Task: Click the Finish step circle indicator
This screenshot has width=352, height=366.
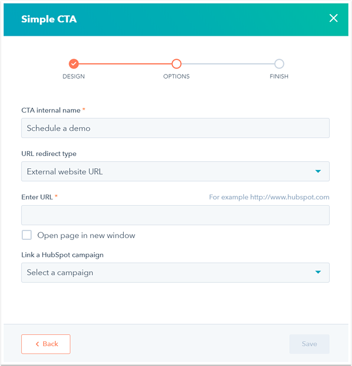Action: click(279, 64)
